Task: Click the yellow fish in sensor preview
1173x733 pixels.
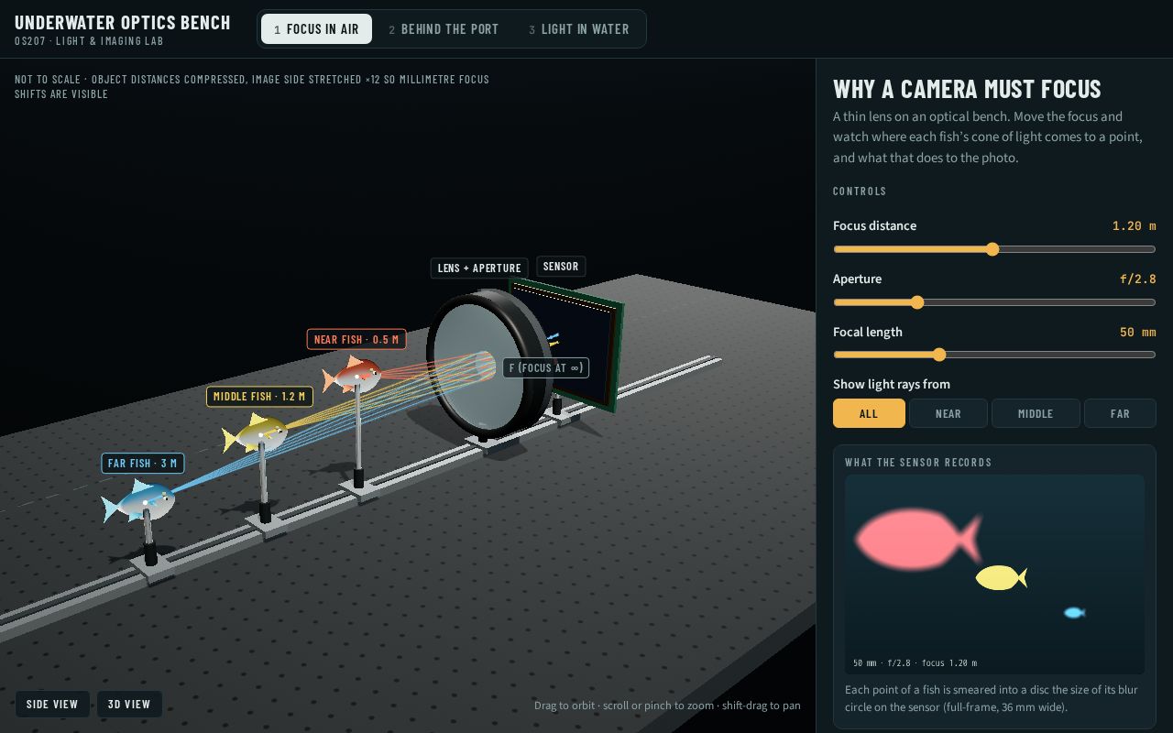Action: click(1001, 577)
